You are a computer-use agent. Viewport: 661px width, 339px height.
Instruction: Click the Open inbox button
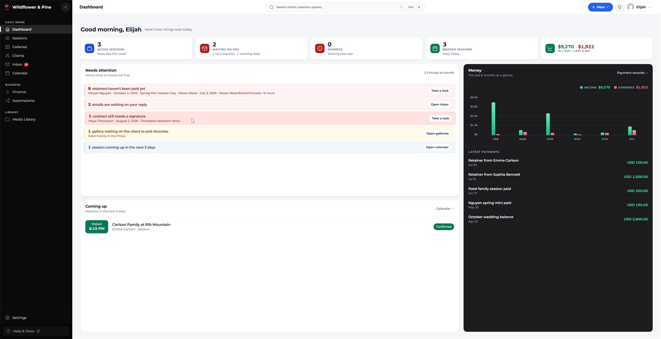[x=439, y=104]
